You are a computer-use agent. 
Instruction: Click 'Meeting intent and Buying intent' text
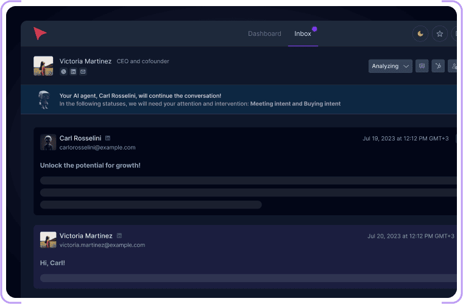click(295, 104)
